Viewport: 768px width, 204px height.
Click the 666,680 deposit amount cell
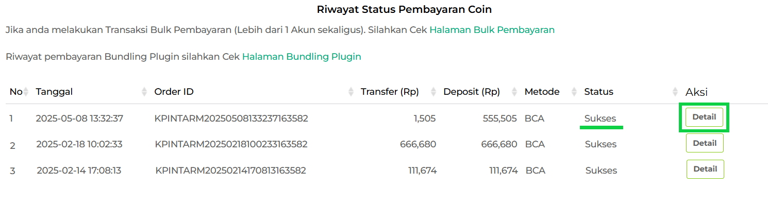(x=499, y=144)
